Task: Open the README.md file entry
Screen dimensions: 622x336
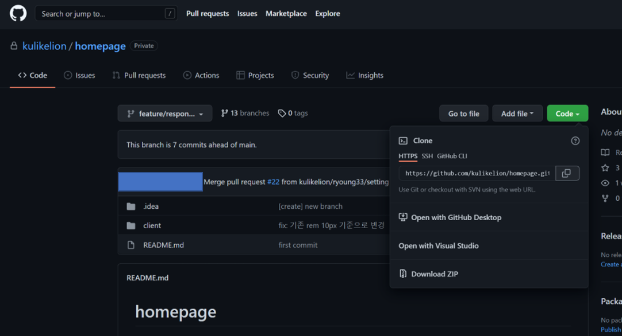Action: 163,245
